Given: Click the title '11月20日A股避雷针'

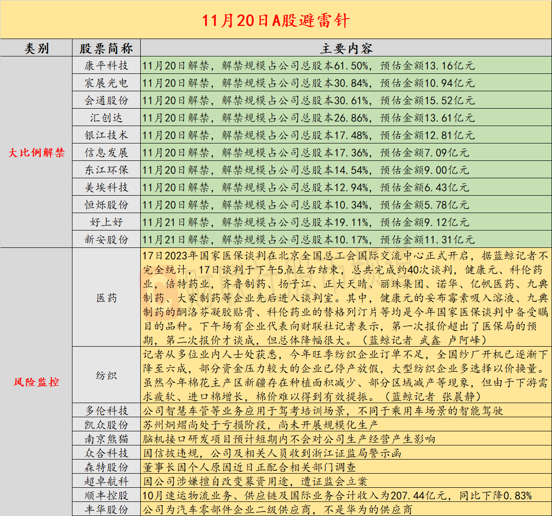Looking at the screenshot, I should 276,20.
